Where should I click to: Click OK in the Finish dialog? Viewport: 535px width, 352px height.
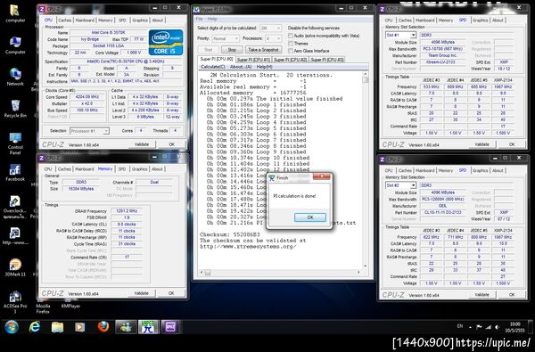(x=310, y=217)
